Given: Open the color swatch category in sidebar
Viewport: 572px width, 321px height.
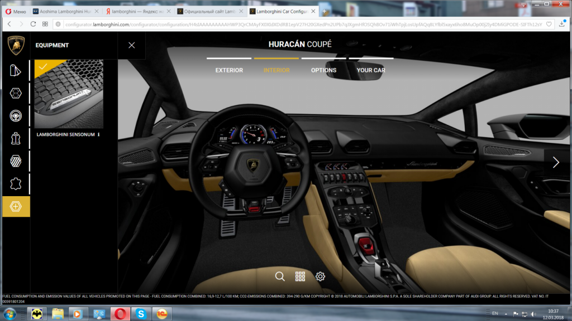Looking at the screenshot, I should pyautogui.click(x=16, y=70).
